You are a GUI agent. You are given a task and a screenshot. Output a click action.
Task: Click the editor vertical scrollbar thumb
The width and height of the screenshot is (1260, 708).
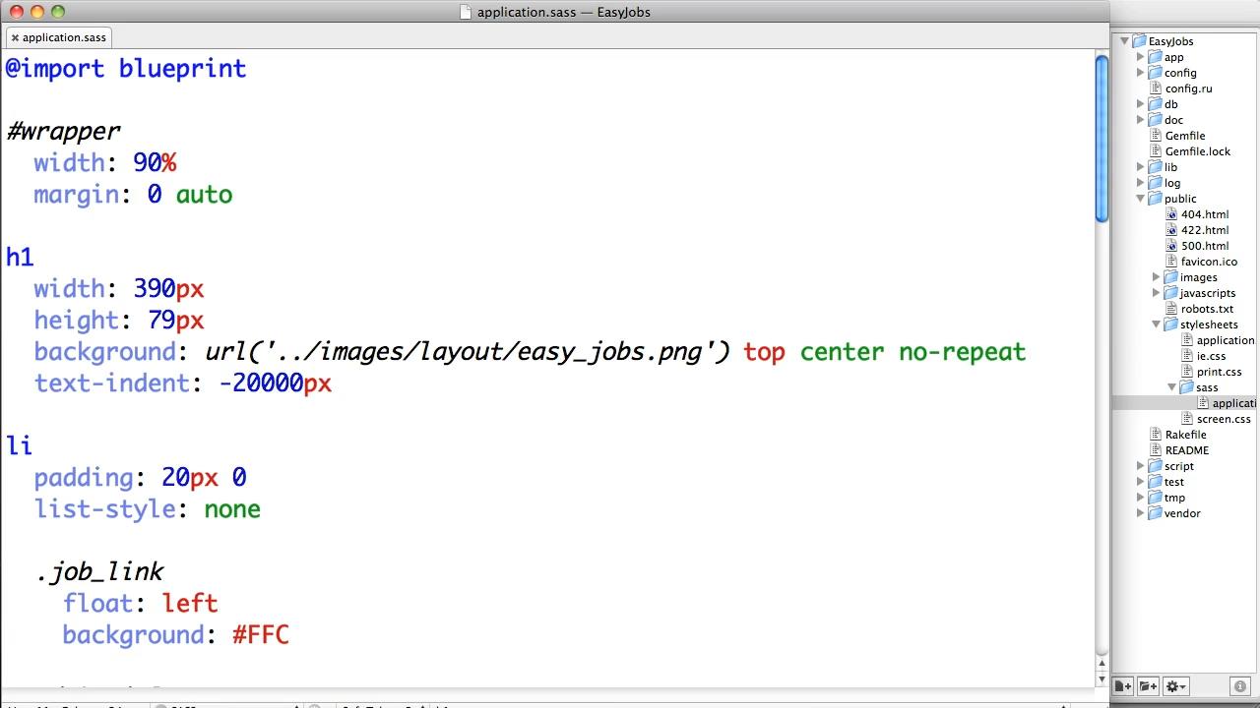tap(1102, 138)
